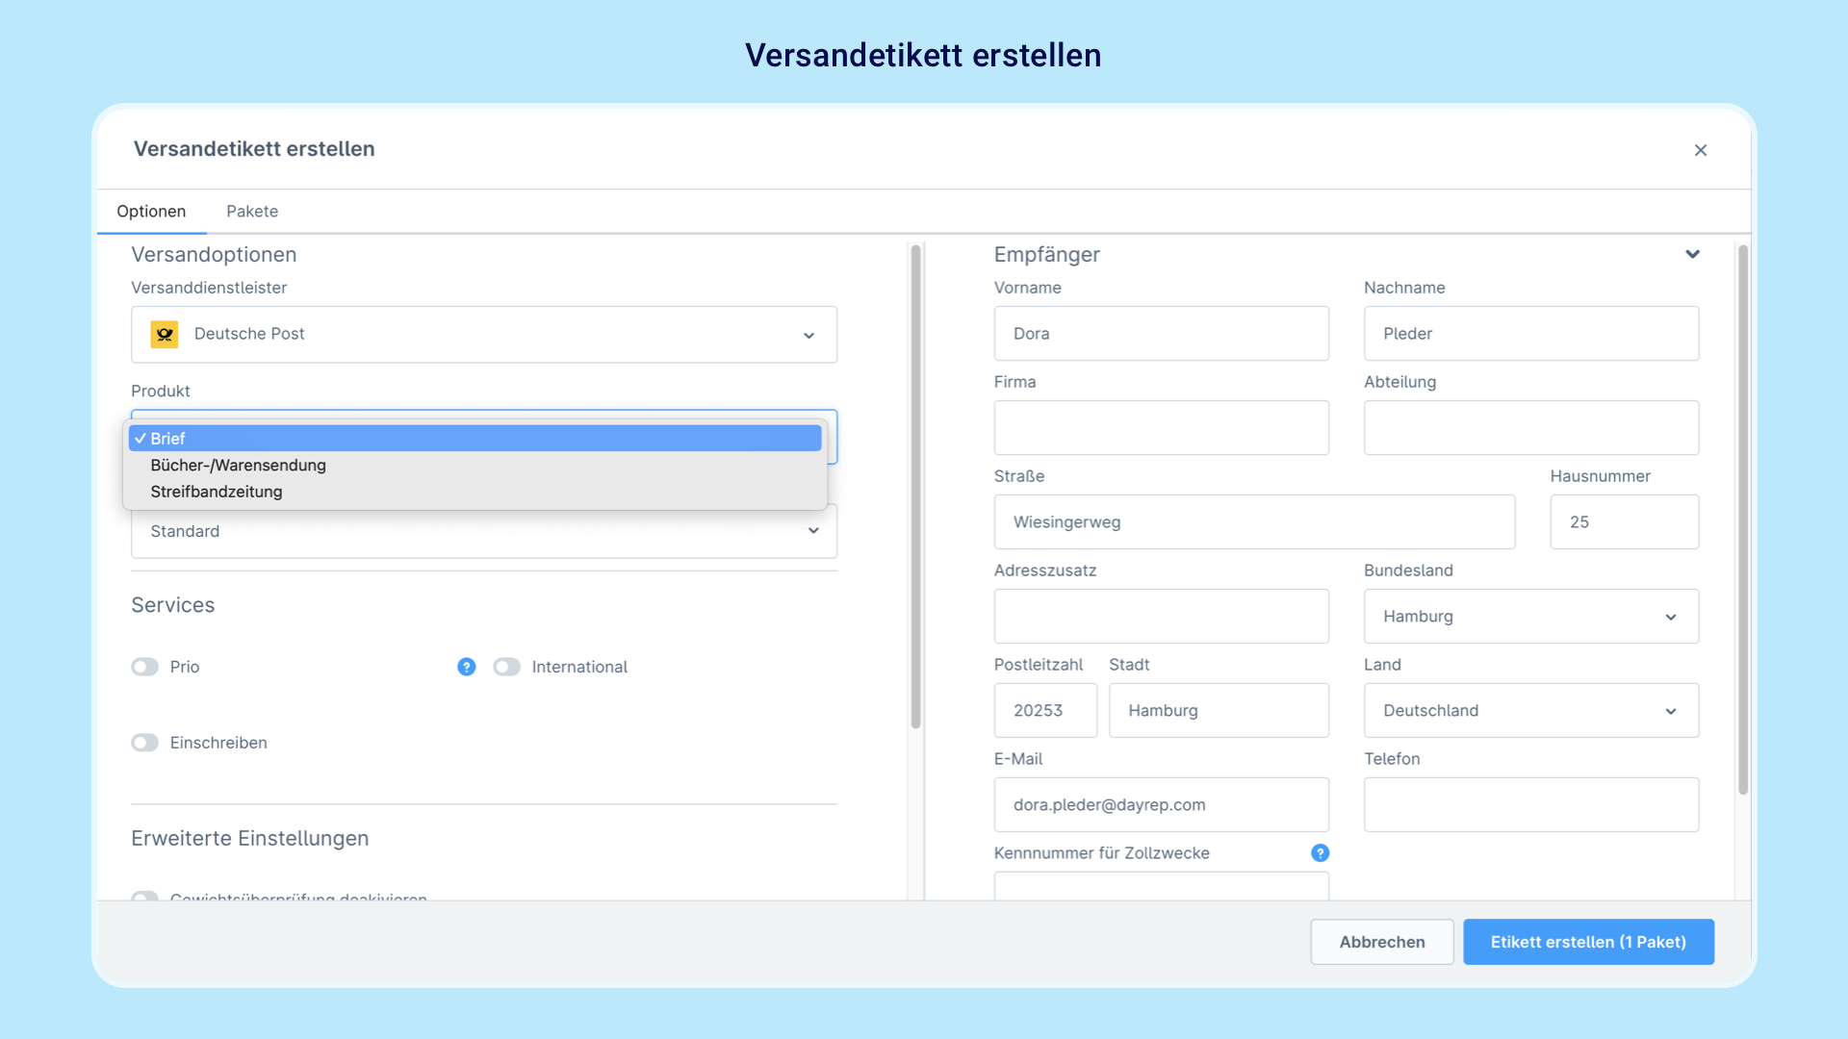Open the help icon beside International
Image resolution: width=1848 pixels, height=1039 pixels.
coord(466,667)
